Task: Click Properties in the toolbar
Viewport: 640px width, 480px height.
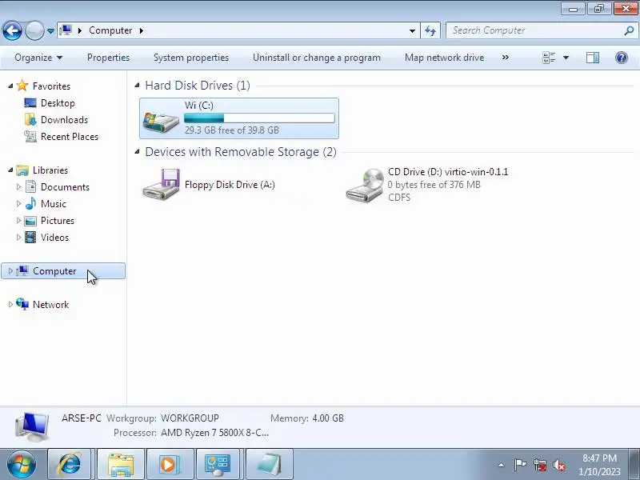Action: 108,58
